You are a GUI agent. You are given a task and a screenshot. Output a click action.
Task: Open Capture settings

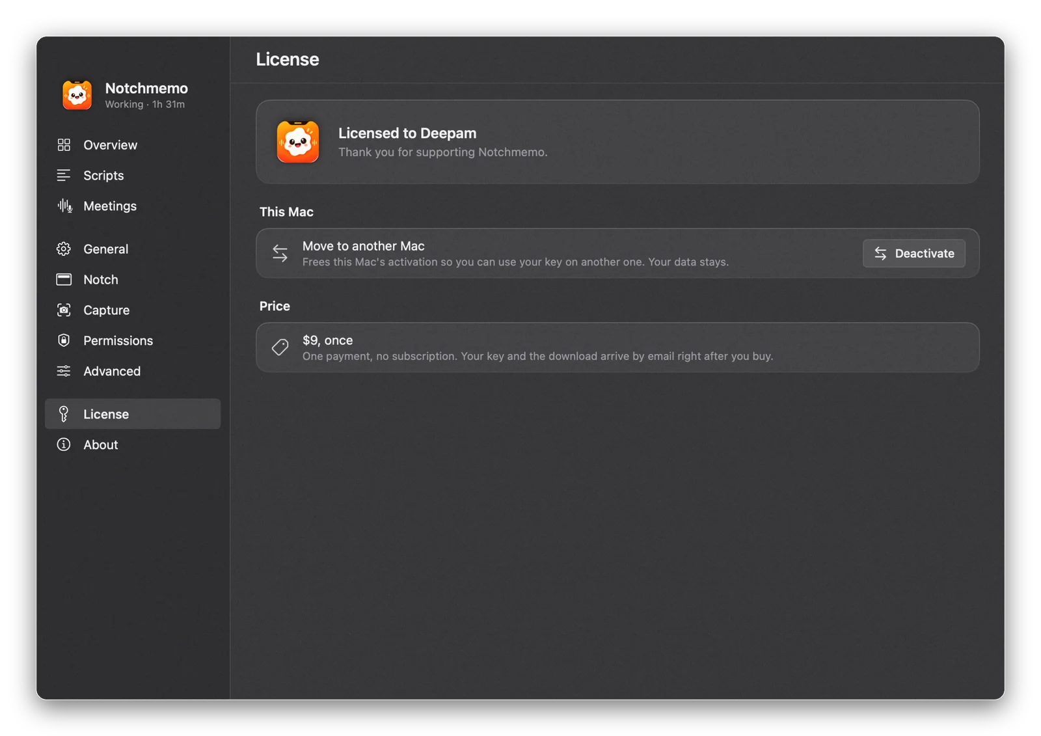coord(133,310)
